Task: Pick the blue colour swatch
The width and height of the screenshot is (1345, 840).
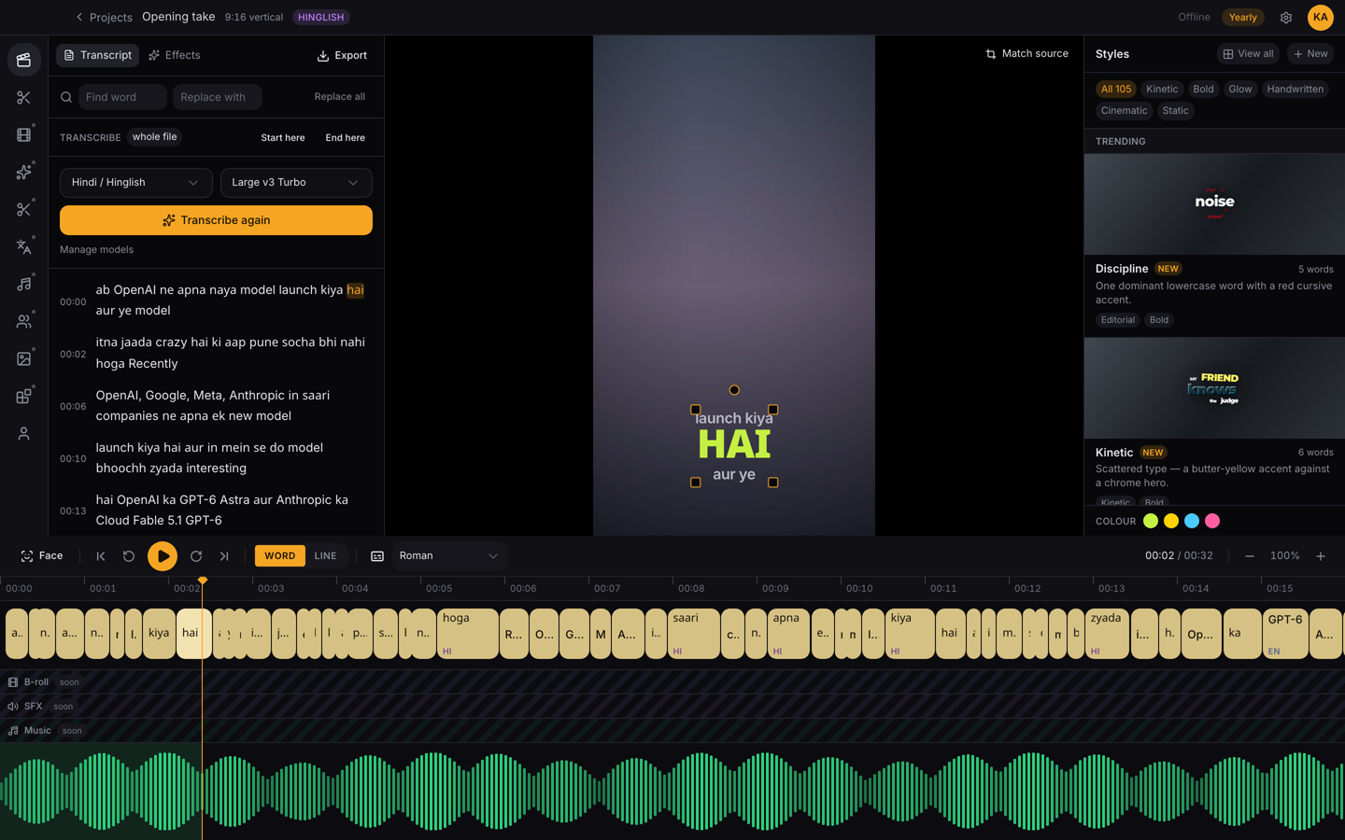Action: [1192, 522]
